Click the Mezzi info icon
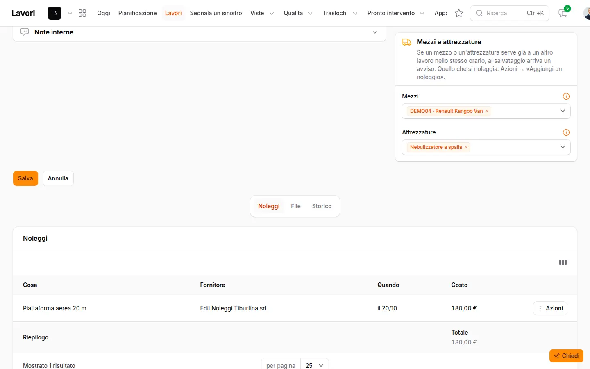 [566, 96]
